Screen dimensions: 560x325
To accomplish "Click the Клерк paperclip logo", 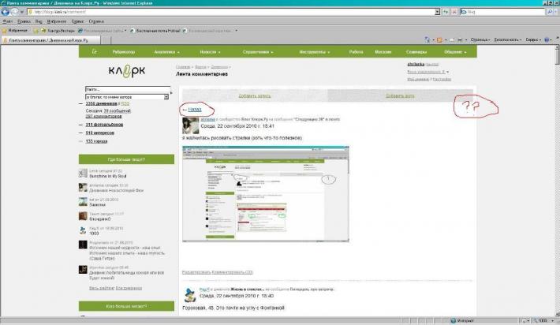I will tap(127, 71).
